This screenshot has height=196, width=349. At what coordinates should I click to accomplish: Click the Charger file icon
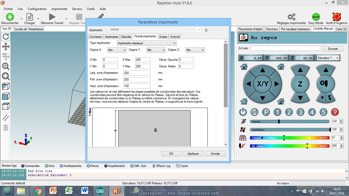(x=30, y=17)
